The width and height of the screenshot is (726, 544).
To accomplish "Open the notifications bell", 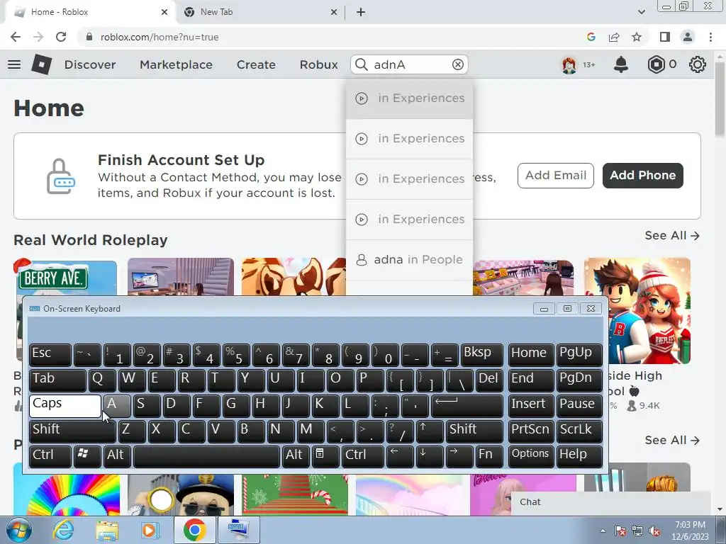I will point(621,64).
